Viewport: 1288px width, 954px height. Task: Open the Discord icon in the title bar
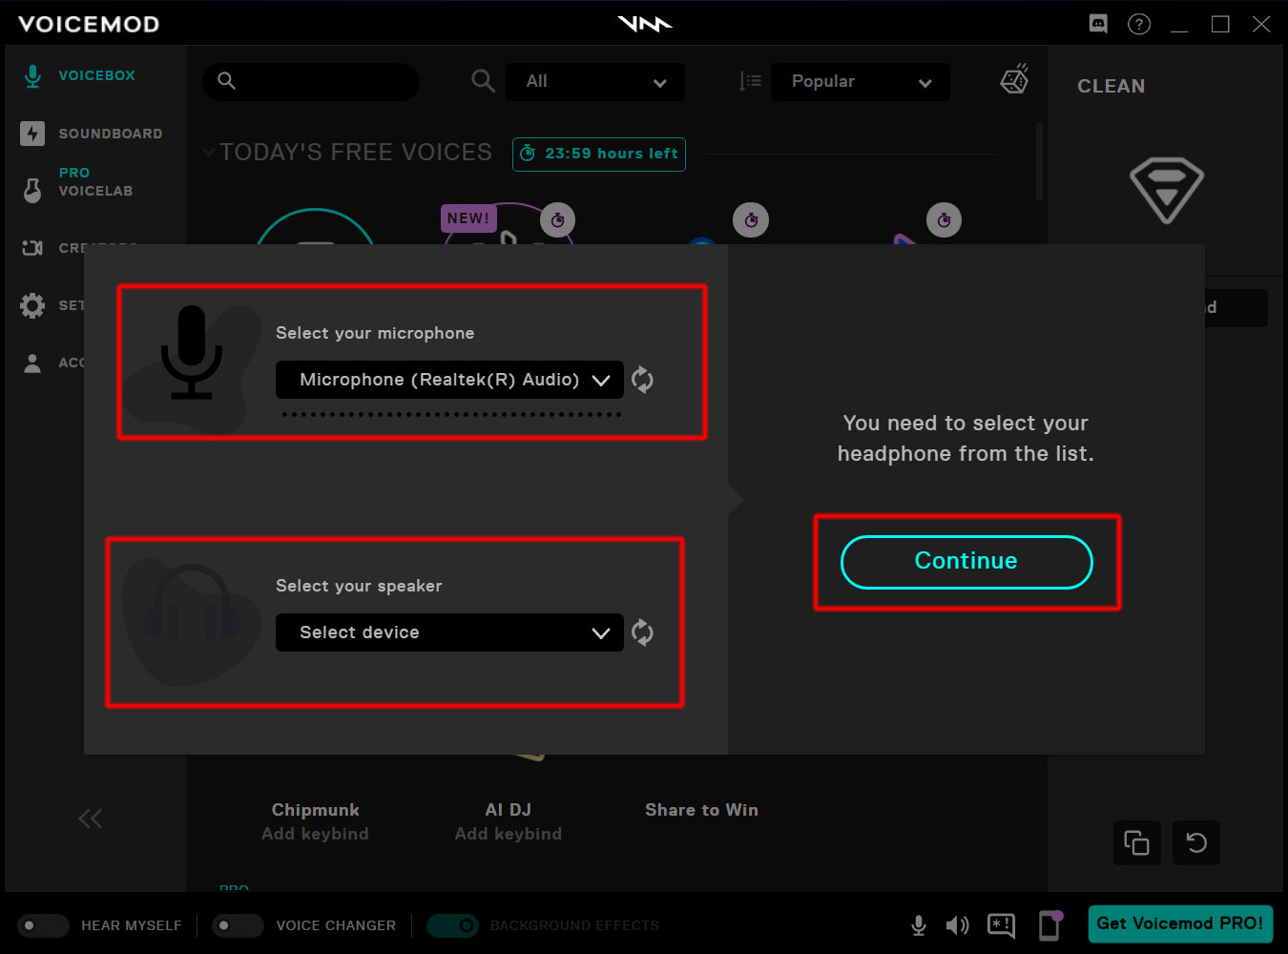click(x=1098, y=24)
